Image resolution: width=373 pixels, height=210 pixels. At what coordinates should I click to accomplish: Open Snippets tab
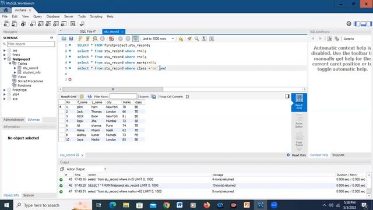point(338,155)
